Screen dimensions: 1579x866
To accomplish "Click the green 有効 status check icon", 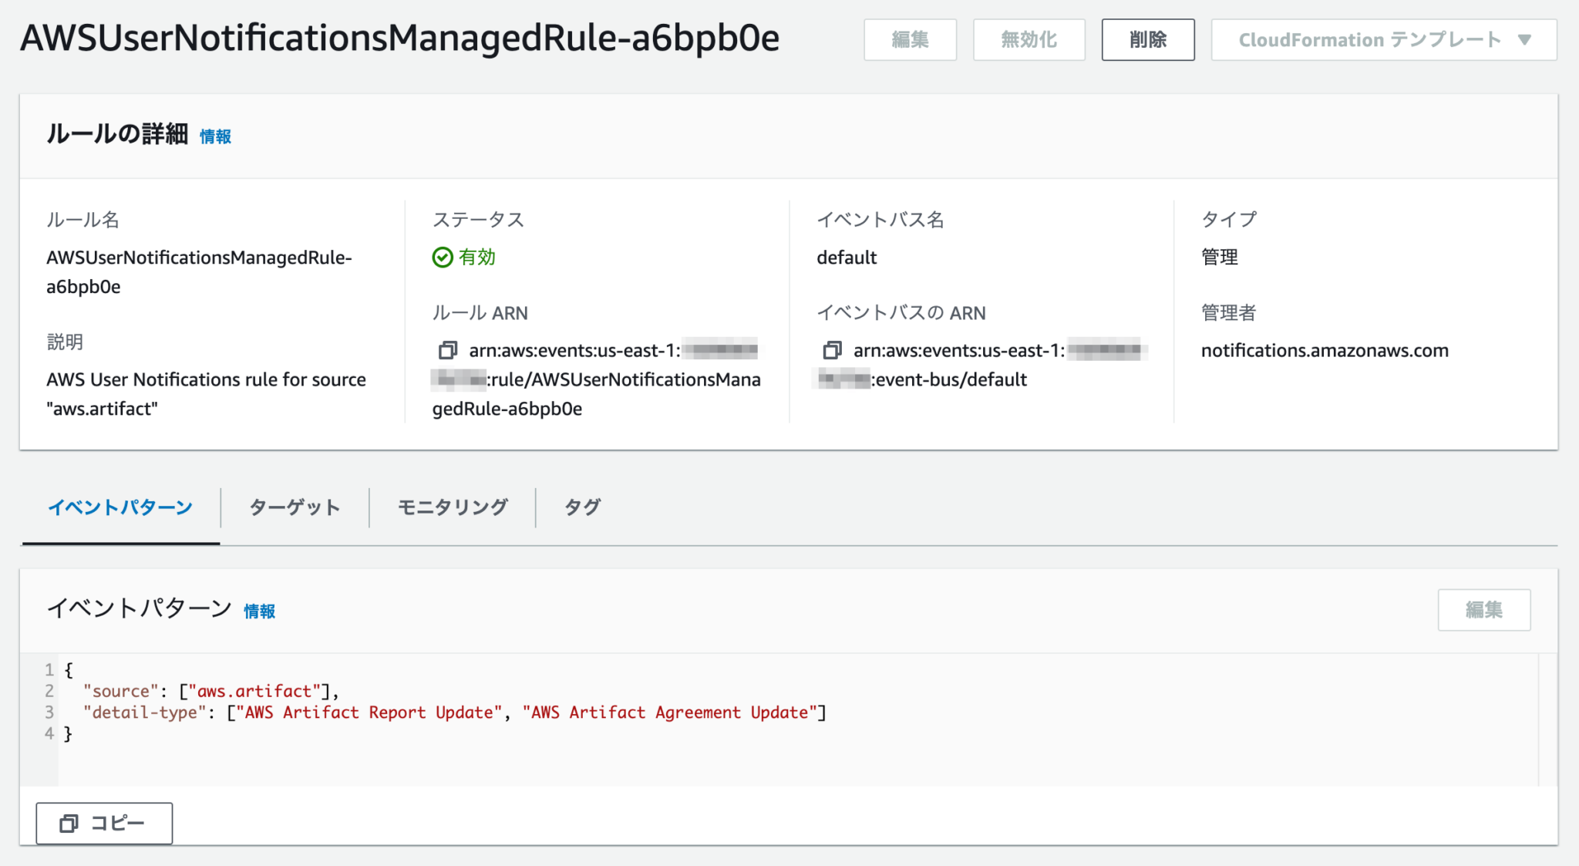I will (442, 258).
